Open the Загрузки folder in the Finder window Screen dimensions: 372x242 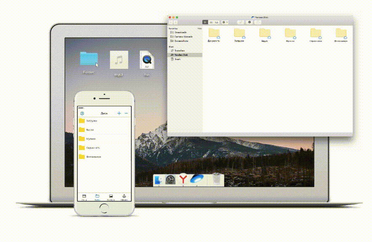[x=239, y=35]
